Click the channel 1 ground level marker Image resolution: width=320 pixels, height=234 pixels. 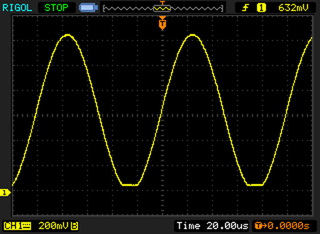(x=5, y=193)
